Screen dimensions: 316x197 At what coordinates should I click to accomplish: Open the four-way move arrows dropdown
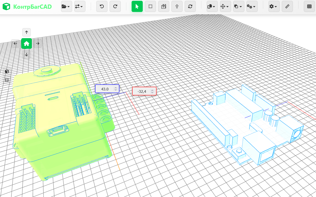[225, 7]
